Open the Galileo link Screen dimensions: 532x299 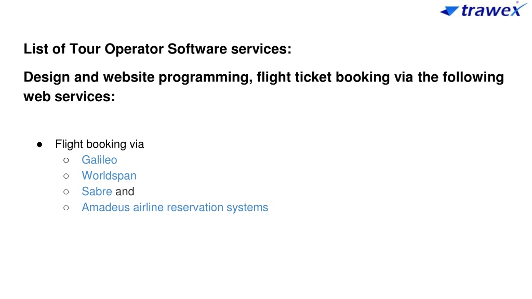99,160
